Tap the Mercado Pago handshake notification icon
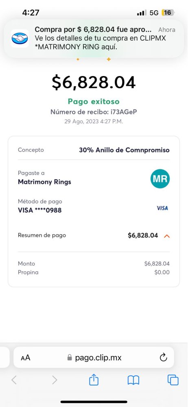This screenshot has width=188, height=407. point(20,38)
